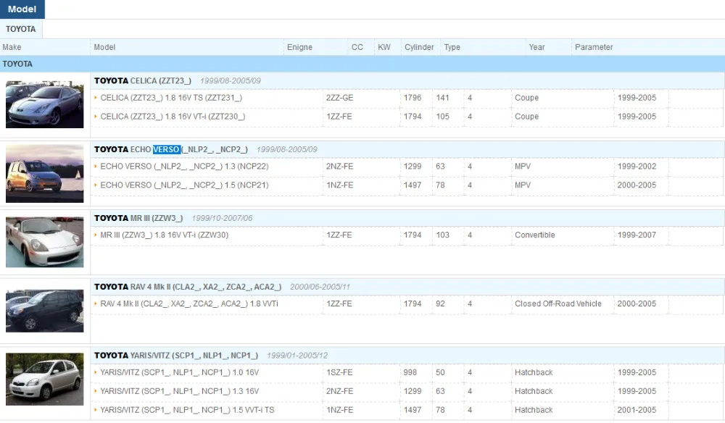Click the TOYOTA YARIS/VITZ heading
This screenshot has width=725, height=423.
click(x=176, y=356)
